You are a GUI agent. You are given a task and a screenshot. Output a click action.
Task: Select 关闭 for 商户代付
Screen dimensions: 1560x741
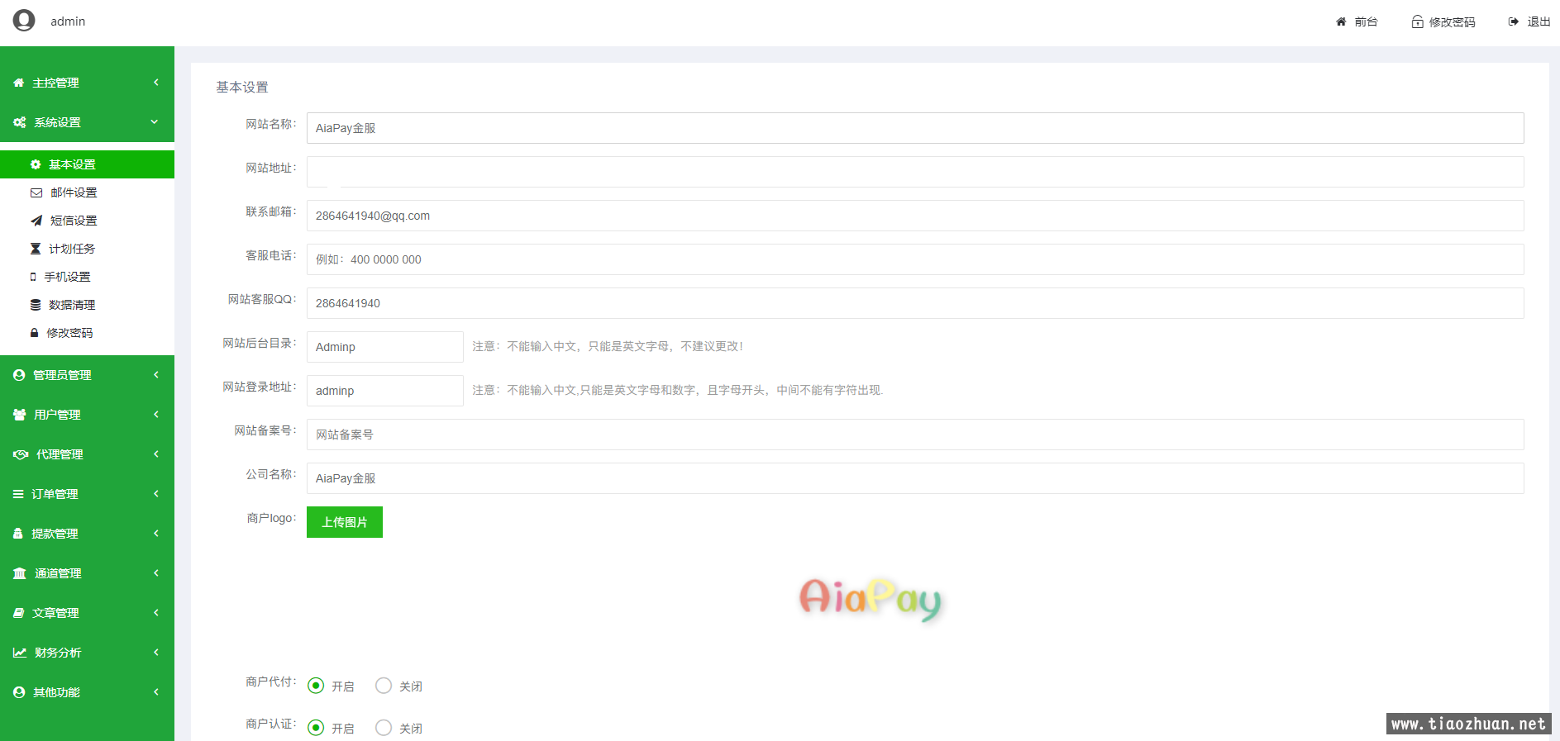tap(384, 686)
